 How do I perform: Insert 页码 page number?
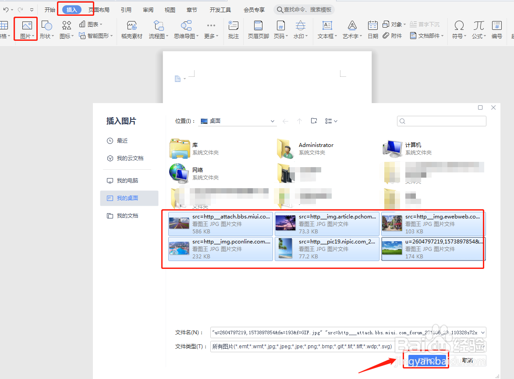click(x=280, y=29)
